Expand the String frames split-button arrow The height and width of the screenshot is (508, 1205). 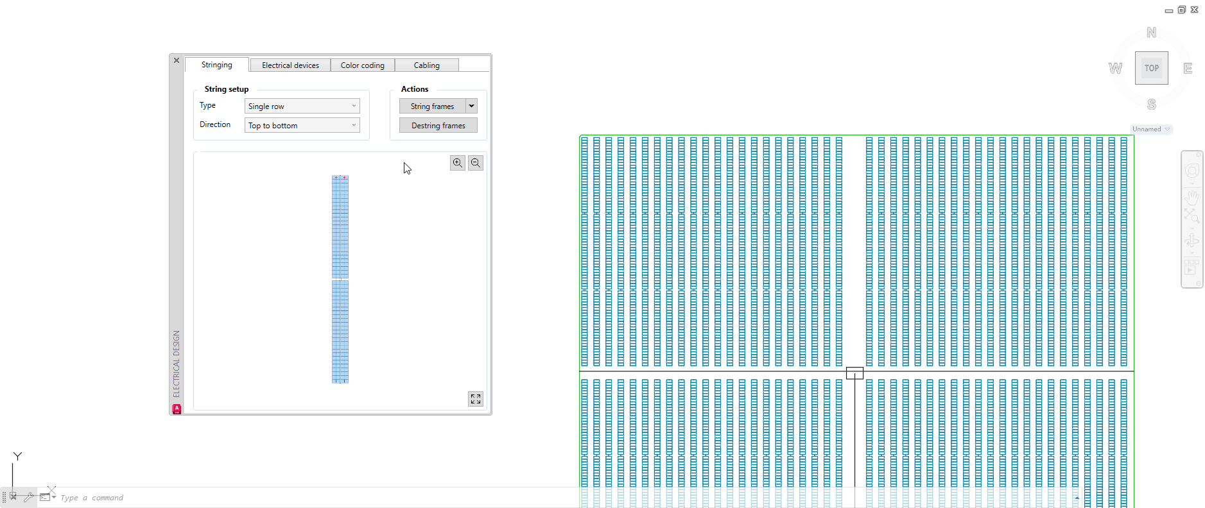tap(472, 106)
